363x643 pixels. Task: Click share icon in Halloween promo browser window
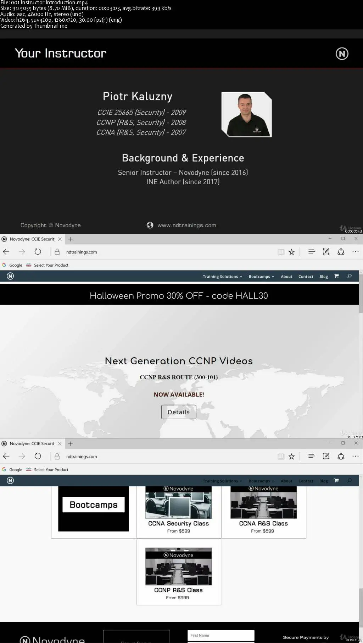point(341,252)
